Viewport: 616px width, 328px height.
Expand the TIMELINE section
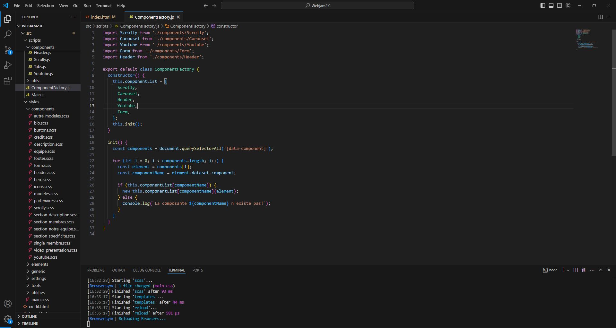(48, 324)
